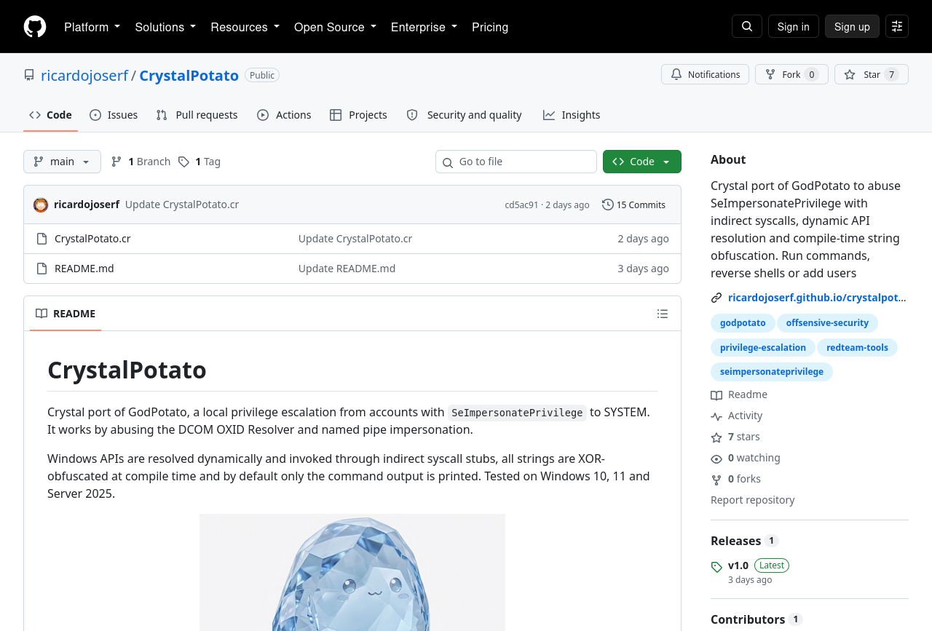Select the godpotato topic tag
The width and height of the screenshot is (932, 631).
(743, 323)
